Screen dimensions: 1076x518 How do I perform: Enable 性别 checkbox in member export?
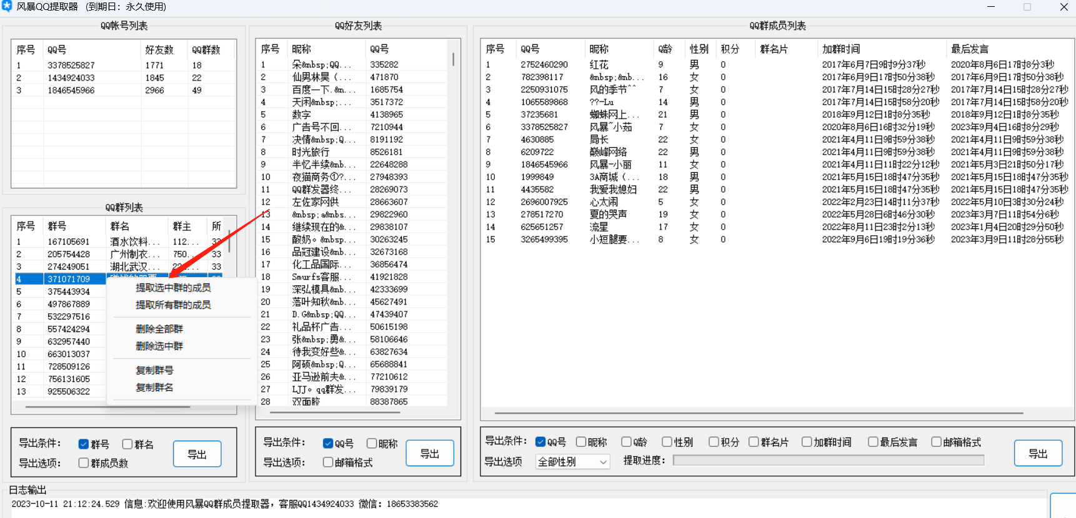coord(667,442)
